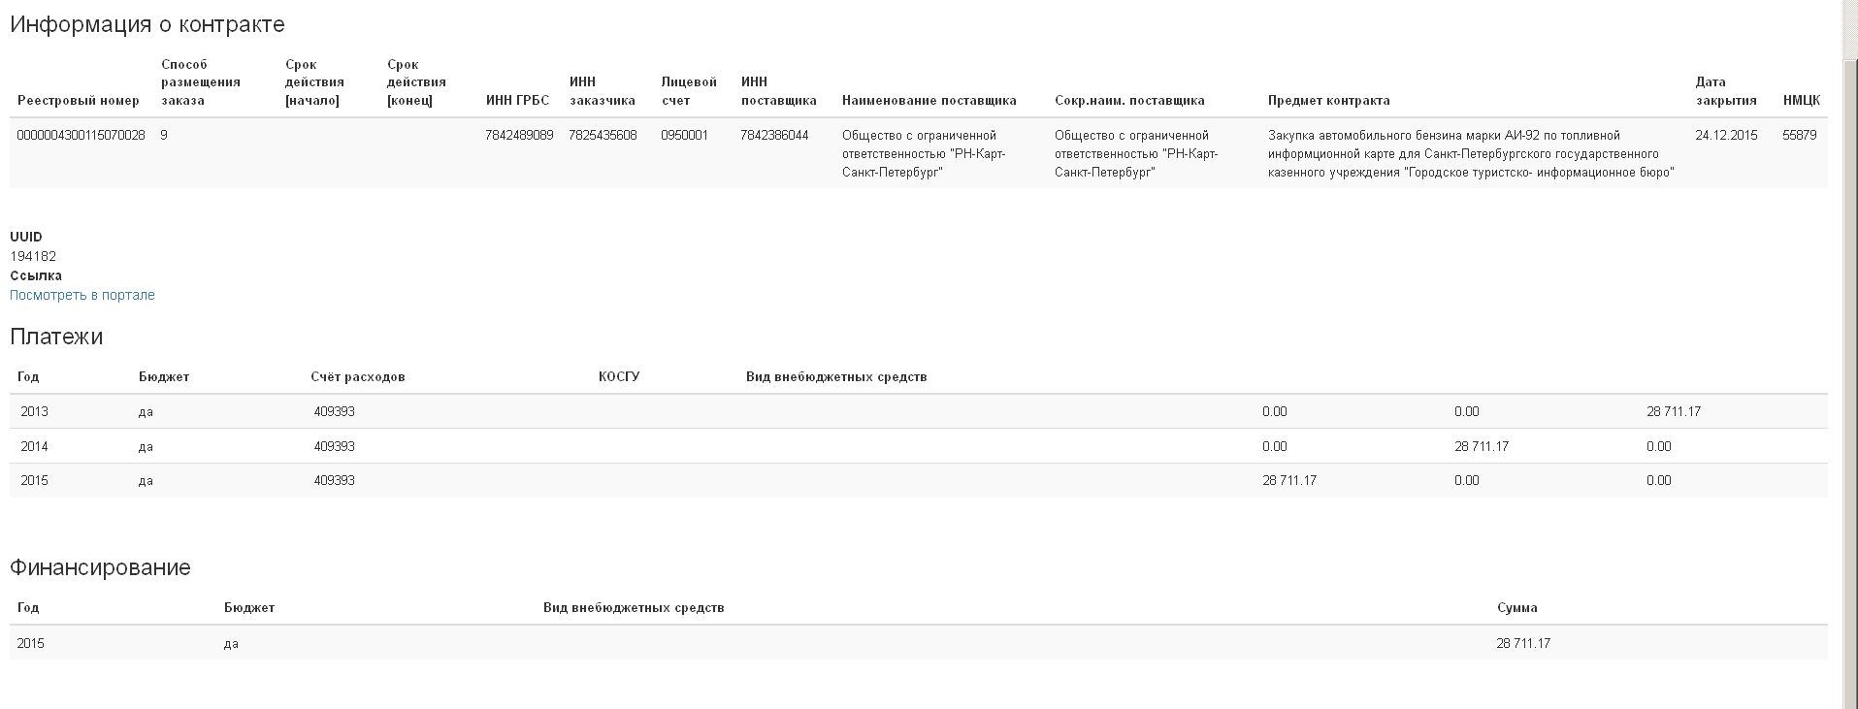Viewport: 1858px width, 709px height.
Task: Select financing sum 28 711.17
Action: (1523, 643)
